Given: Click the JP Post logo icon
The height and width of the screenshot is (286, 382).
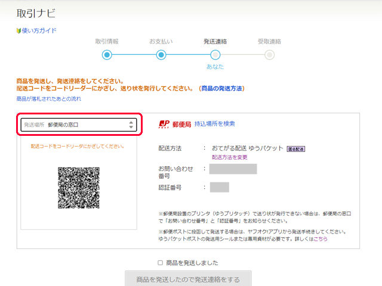Looking at the screenshot, I should pyautogui.click(x=164, y=124).
